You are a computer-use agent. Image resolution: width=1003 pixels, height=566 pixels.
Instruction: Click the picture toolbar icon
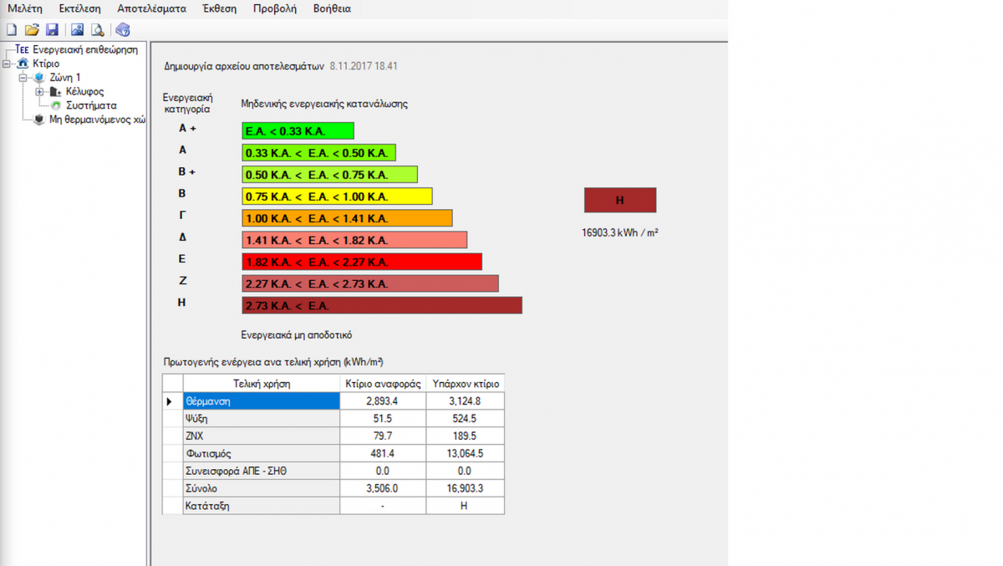tap(77, 30)
